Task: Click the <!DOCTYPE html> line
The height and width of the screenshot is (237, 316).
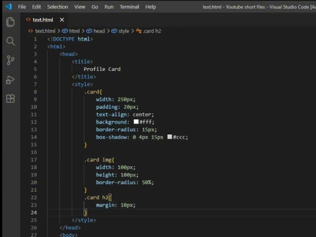Action: [x=70, y=39]
